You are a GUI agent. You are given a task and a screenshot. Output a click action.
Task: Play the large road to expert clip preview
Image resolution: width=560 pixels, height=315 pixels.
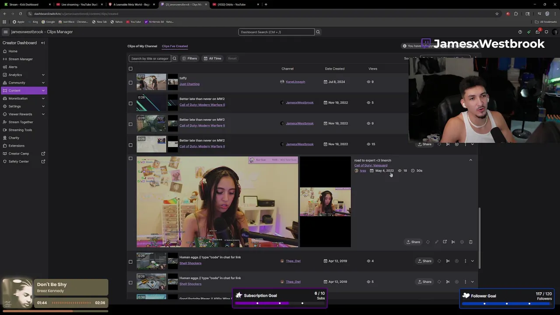[x=217, y=202]
